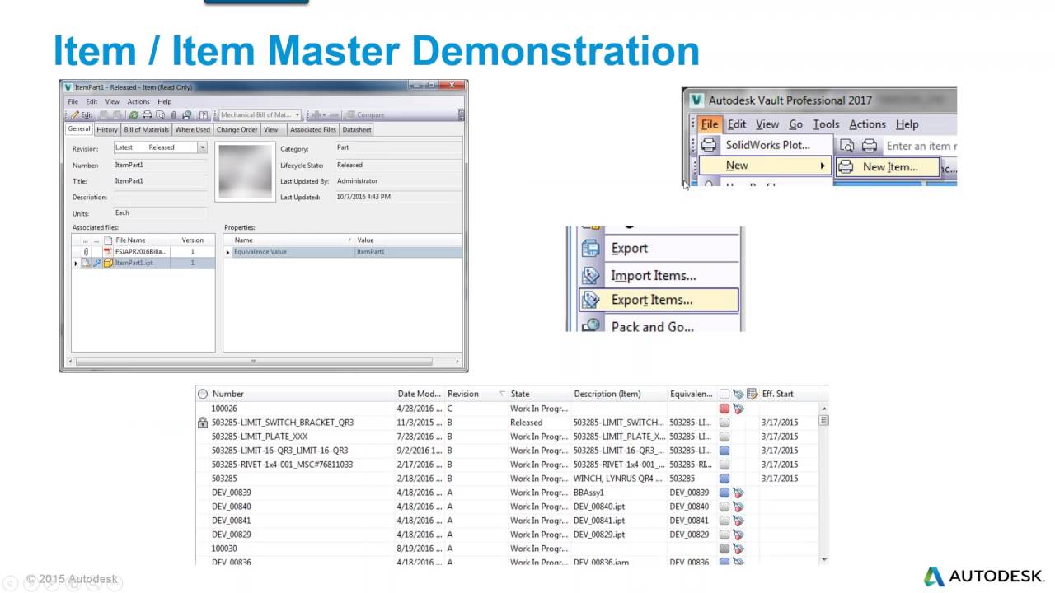The image size is (1055, 593).
Task: Click the Compare button in item toolbar
Action: (365, 114)
